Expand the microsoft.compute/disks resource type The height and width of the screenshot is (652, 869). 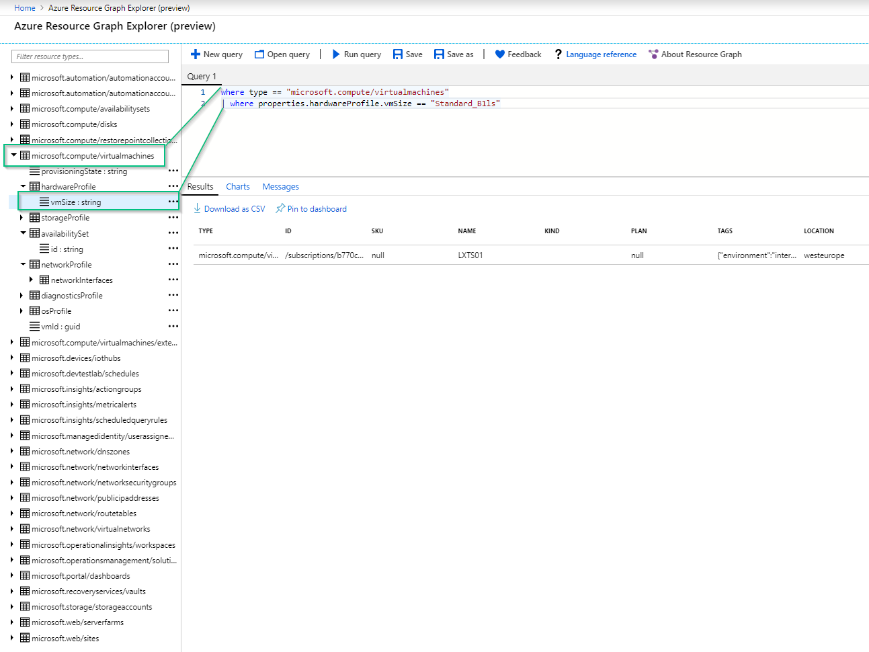[12, 124]
